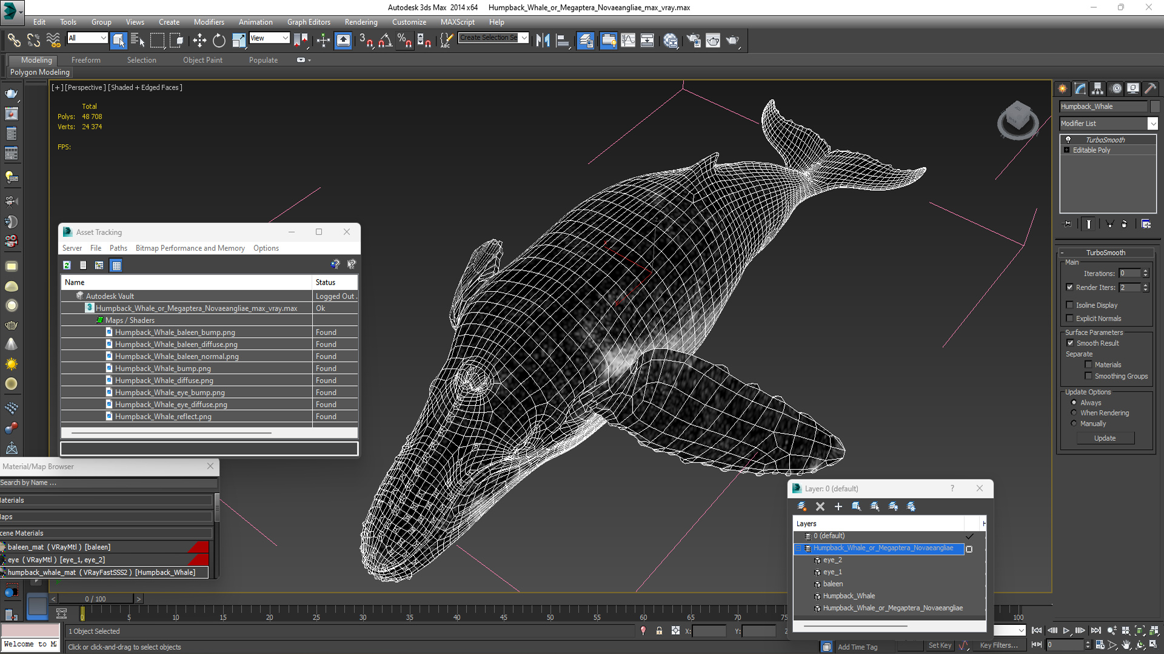The width and height of the screenshot is (1164, 654).
Task: Switch to the Motion command panel
Action: [1116, 88]
